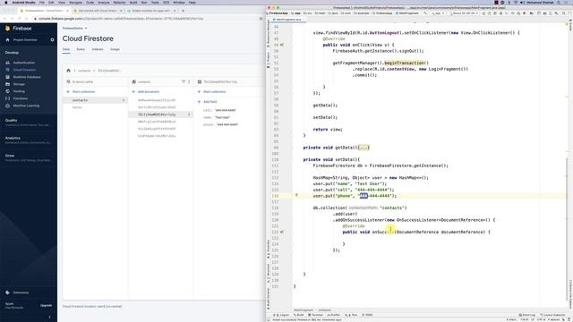573x322 pixels.
Task: Open the filter icon in contacts column
Action: click(184, 81)
